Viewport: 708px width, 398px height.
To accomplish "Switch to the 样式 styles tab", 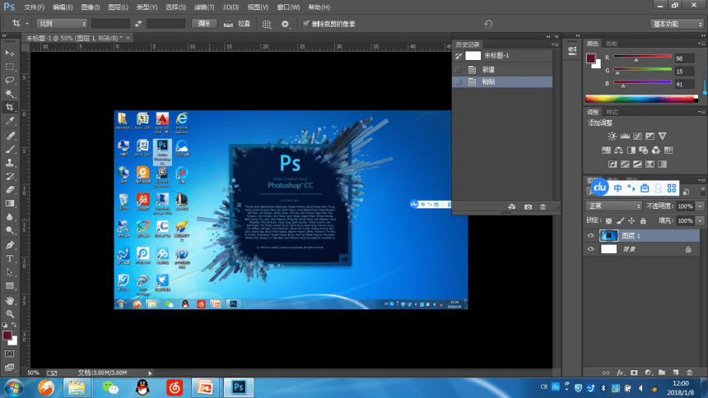I will (612, 112).
